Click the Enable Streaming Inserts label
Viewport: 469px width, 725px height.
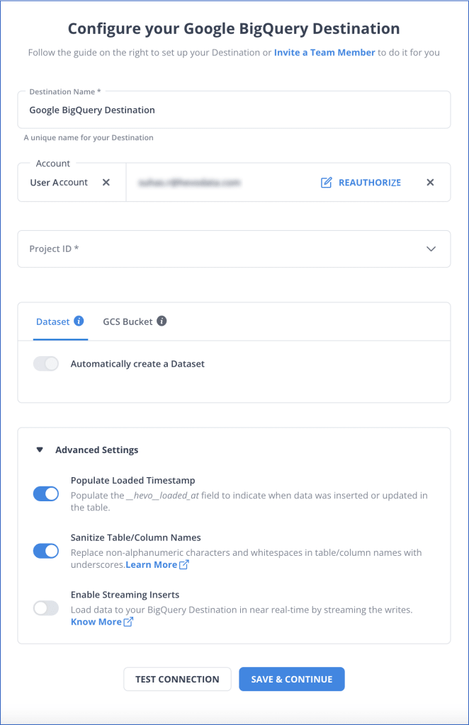coord(125,595)
